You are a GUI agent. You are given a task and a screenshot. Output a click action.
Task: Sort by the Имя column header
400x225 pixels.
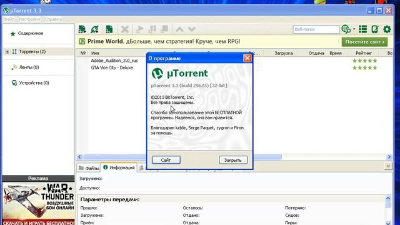pos(95,53)
